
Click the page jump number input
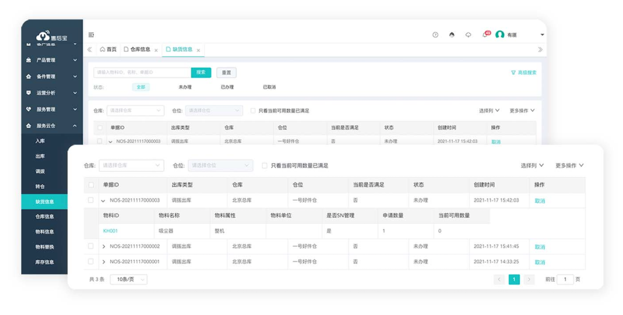pyautogui.click(x=565, y=279)
